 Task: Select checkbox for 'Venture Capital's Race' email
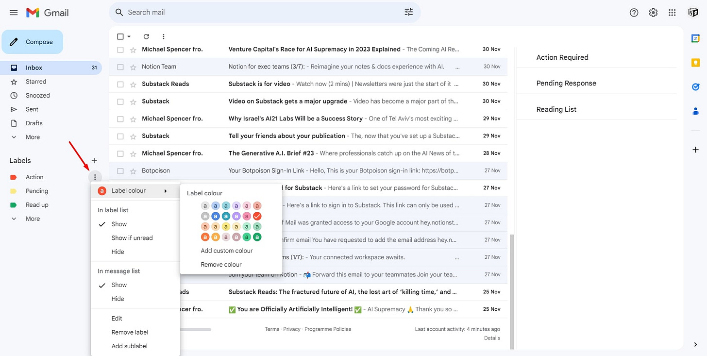pos(120,50)
